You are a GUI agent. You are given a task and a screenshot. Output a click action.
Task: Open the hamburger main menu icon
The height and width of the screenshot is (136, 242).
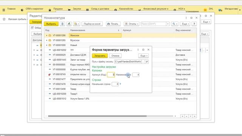click(4, 10)
